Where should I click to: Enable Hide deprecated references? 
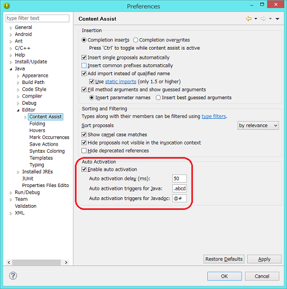(84, 150)
